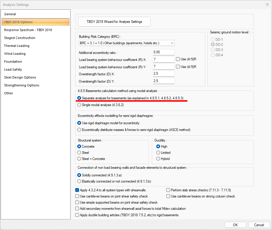The width and height of the screenshot is (272, 230).
Task: Open the Building Risk Category dropdown
Action: pyautogui.click(x=127, y=43)
